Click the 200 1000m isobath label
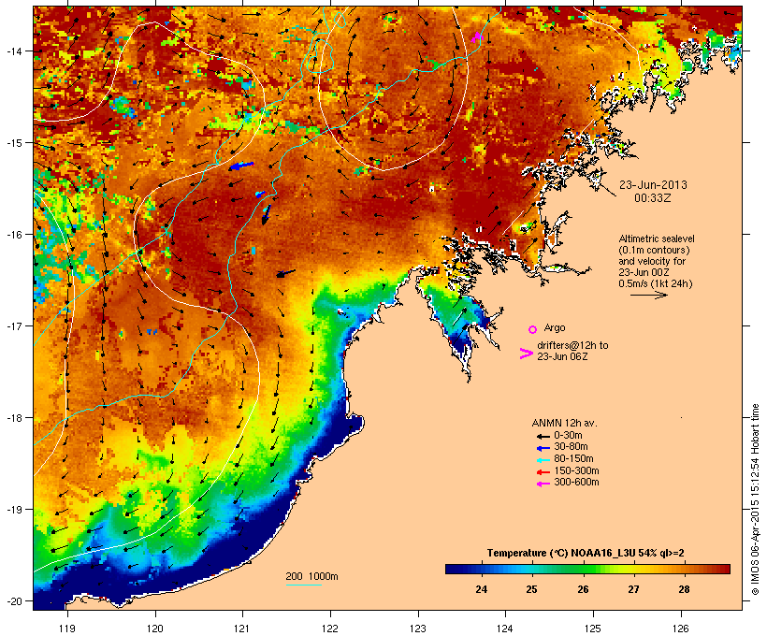The height and width of the screenshot is (636, 767). (x=311, y=576)
